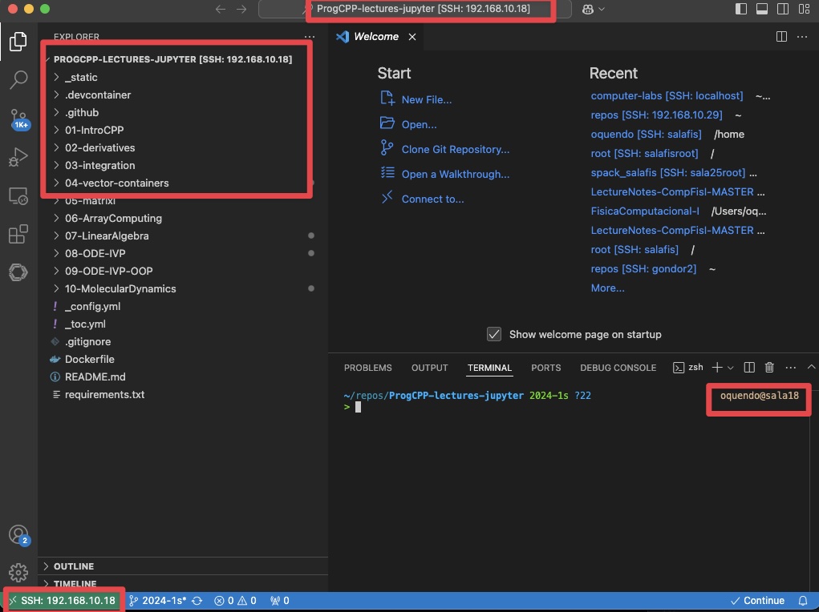Open the Run and Debug view
This screenshot has height=612, width=819.
tap(18, 157)
